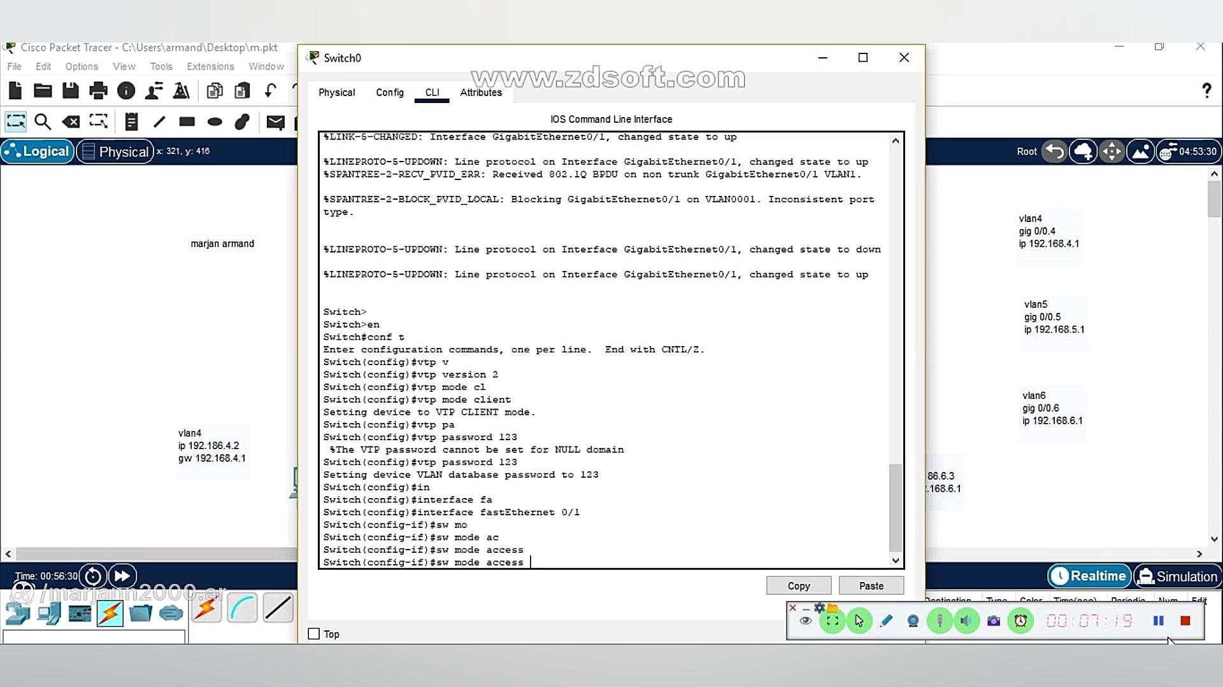Image resolution: width=1223 pixels, height=687 pixels.
Task: Open the Extensions menu
Action: (x=210, y=66)
